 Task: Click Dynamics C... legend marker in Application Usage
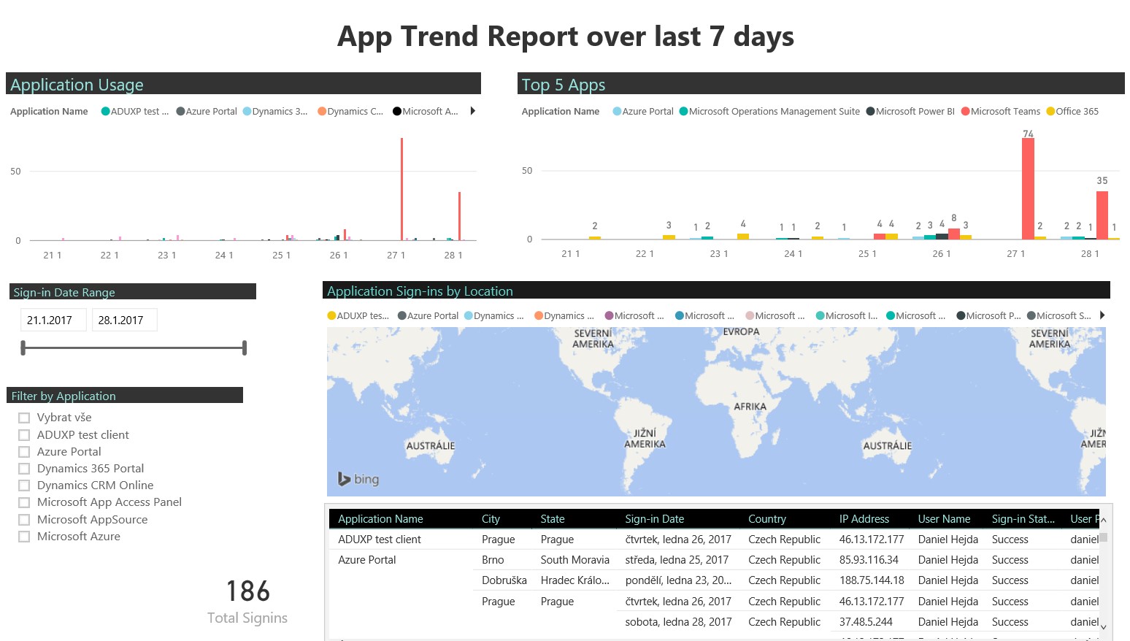[322, 112]
